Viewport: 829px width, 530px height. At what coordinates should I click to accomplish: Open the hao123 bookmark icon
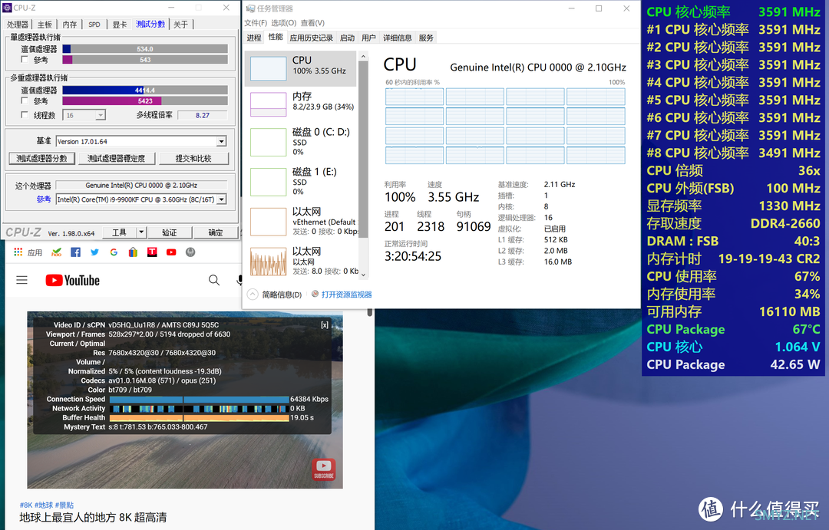[57, 252]
